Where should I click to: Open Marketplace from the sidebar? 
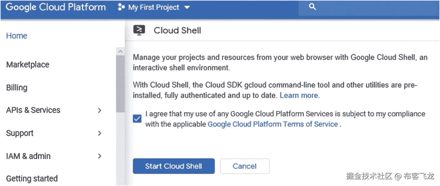click(28, 65)
